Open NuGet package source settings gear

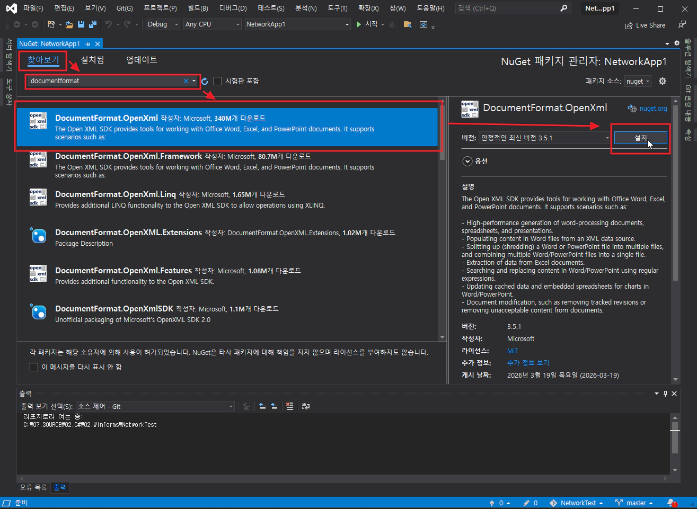pos(663,81)
